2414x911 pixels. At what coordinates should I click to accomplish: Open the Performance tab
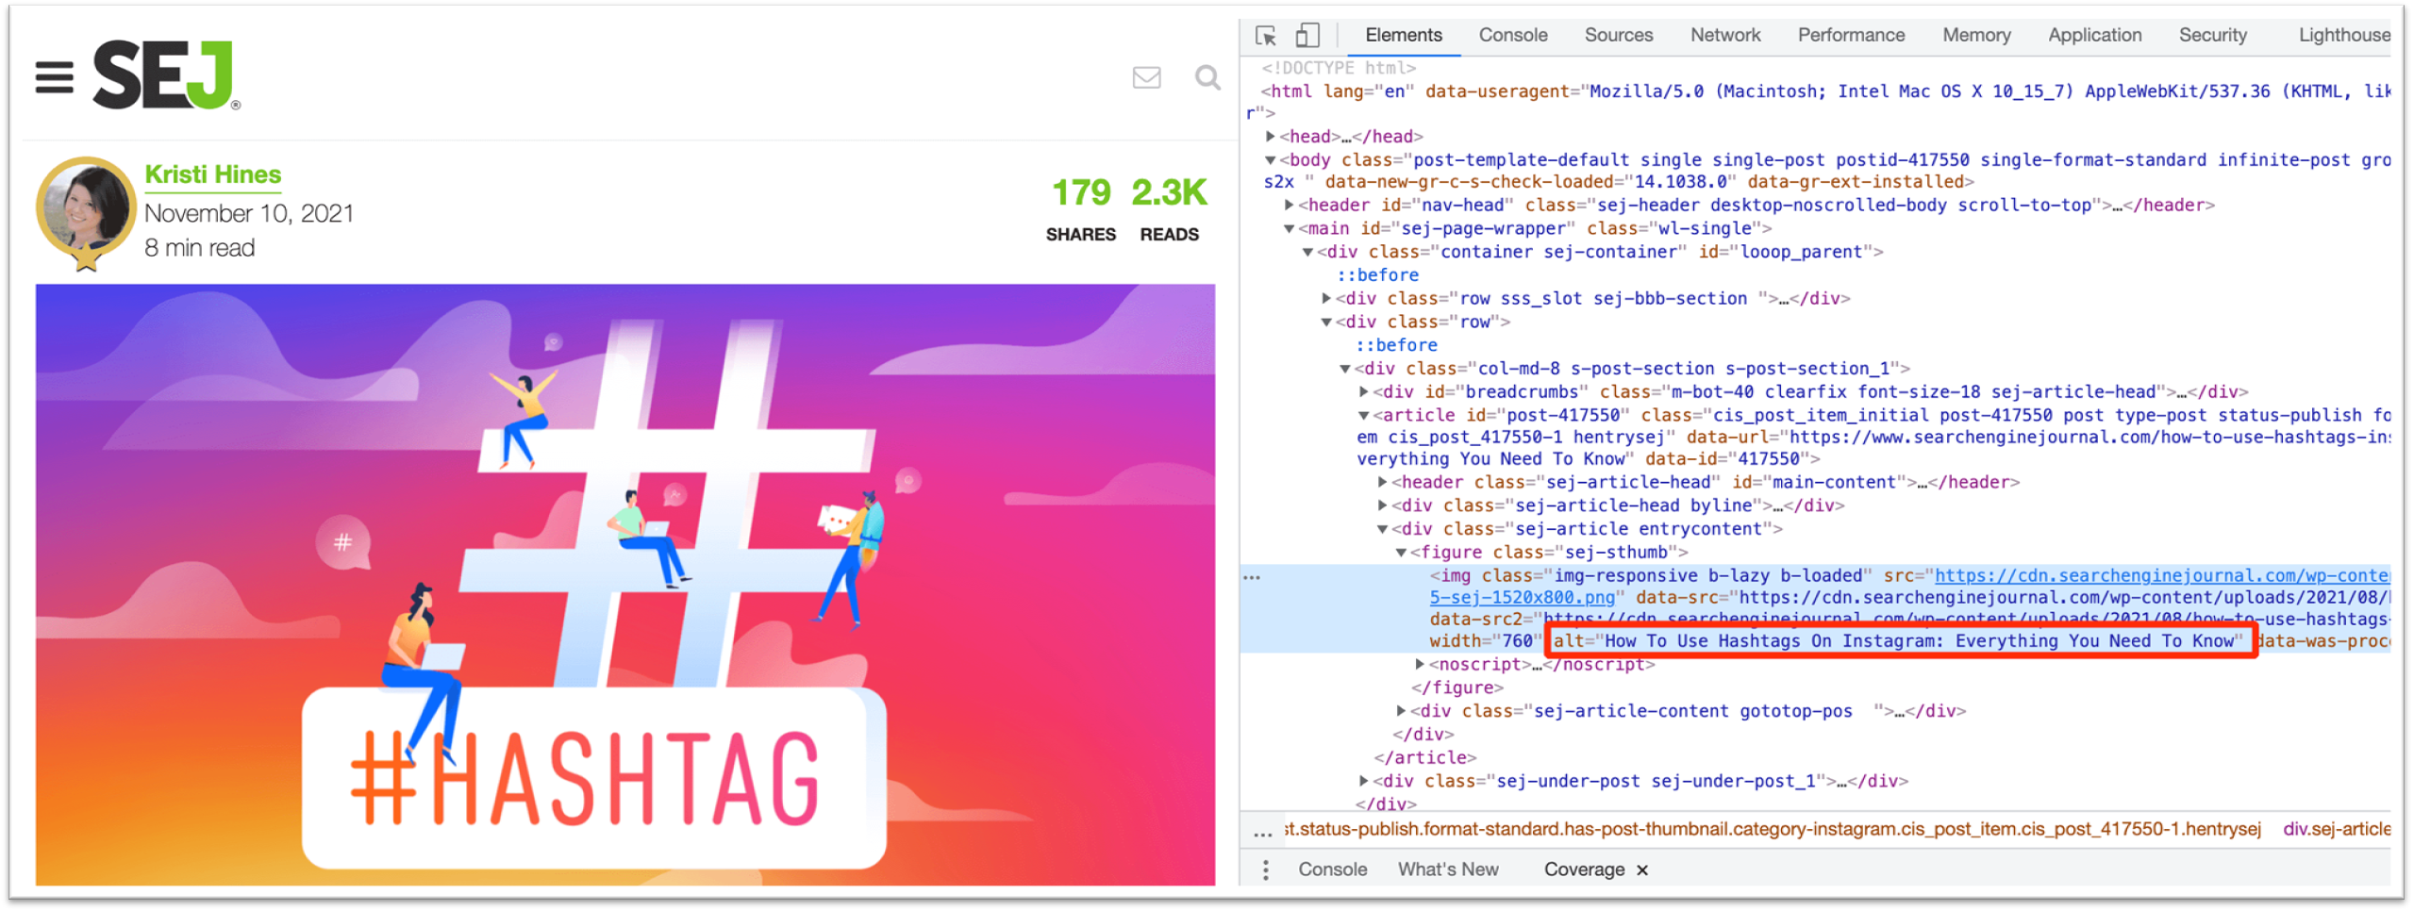coord(1850,35)
